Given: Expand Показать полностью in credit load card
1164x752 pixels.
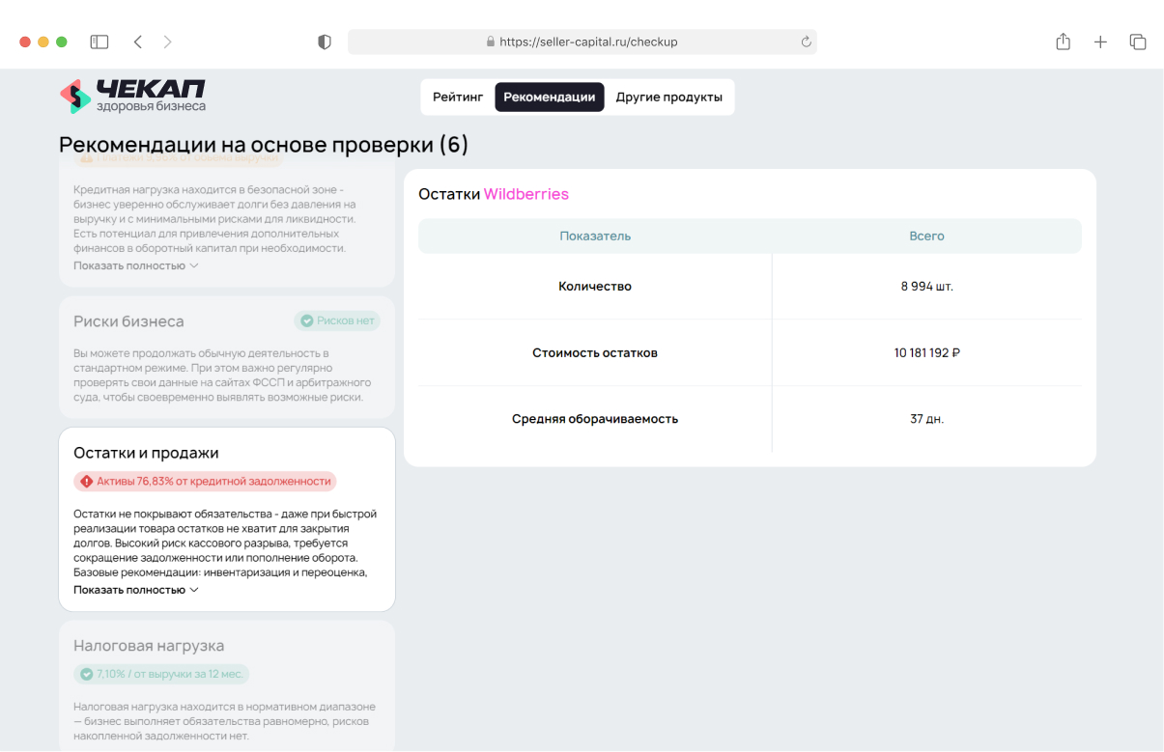Looking at the screenshot, I should pyautogui.click(x=135, y=265).
